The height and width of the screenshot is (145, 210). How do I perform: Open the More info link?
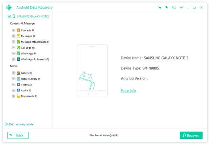128,91
